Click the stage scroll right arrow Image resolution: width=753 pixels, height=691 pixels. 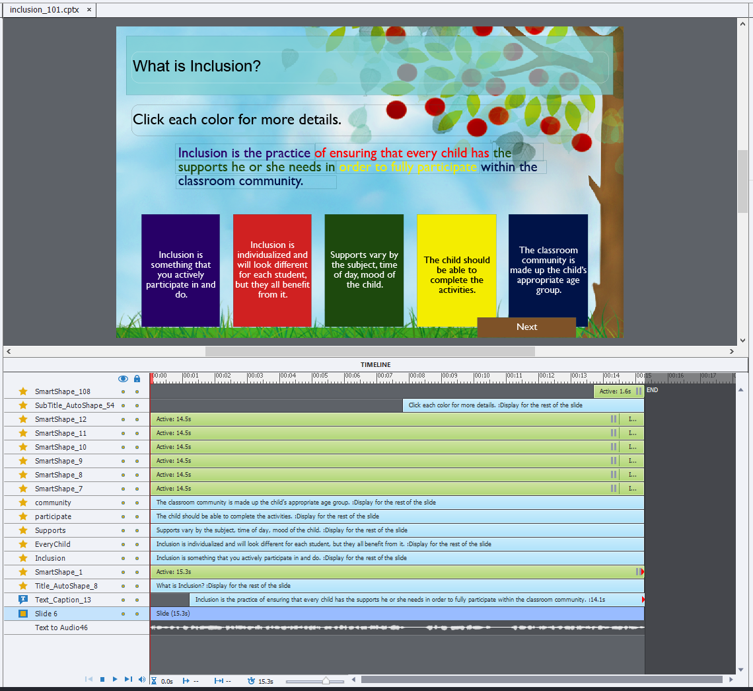(732, 351)
